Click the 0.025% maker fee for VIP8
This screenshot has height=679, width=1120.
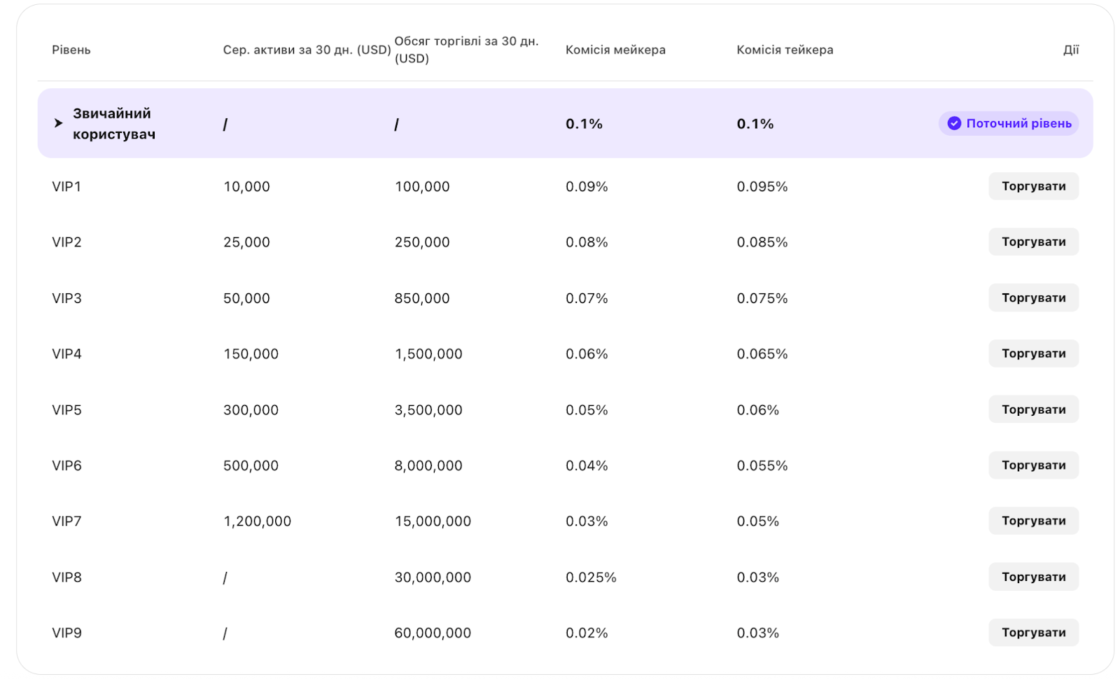point(591,577)
